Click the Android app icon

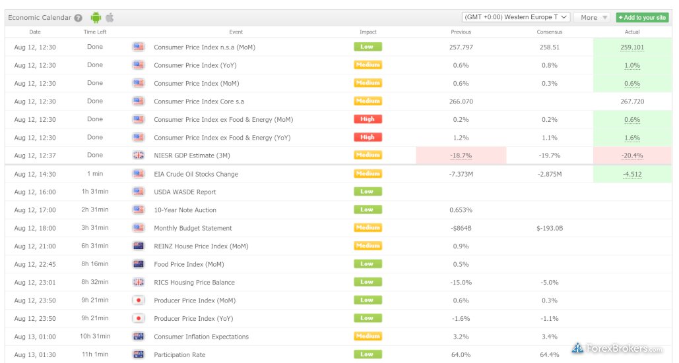click(x=96, y=18)
